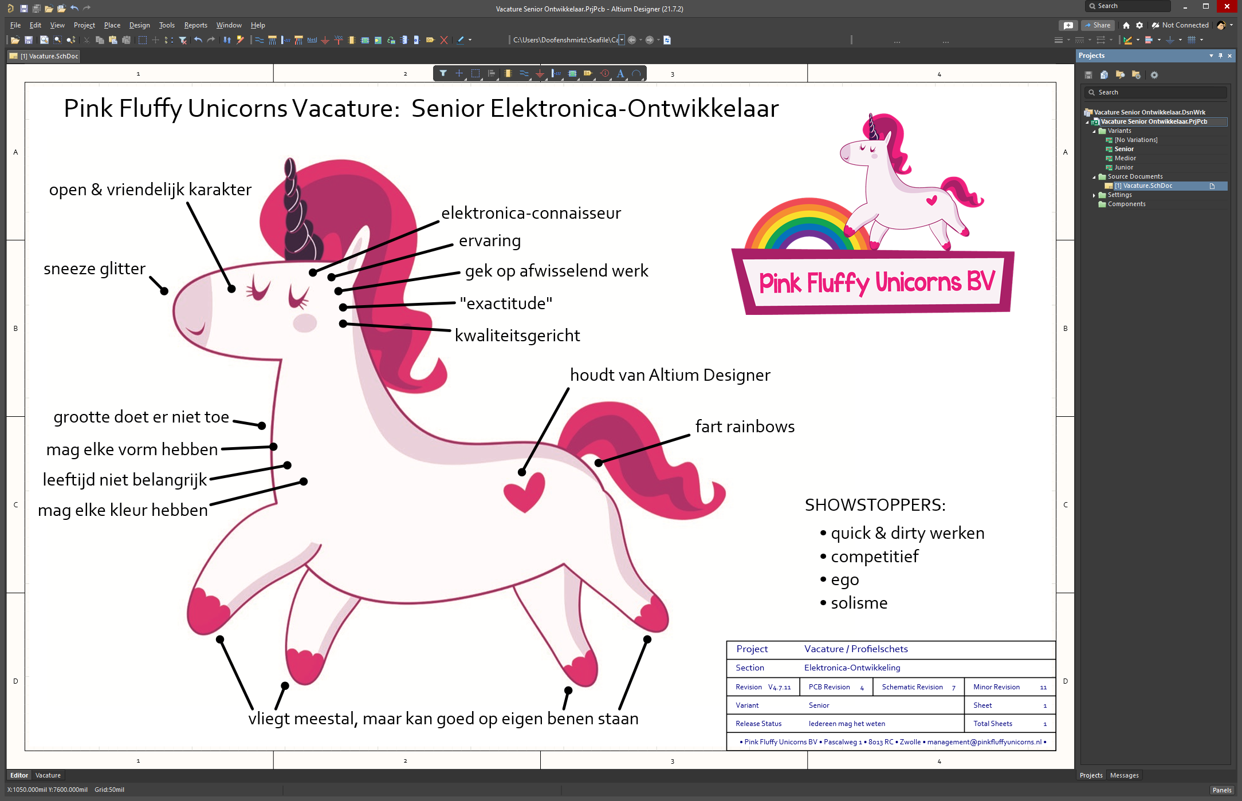Click the Not Connected status button
This screenshot has width=1242, height=801.
1180,25
